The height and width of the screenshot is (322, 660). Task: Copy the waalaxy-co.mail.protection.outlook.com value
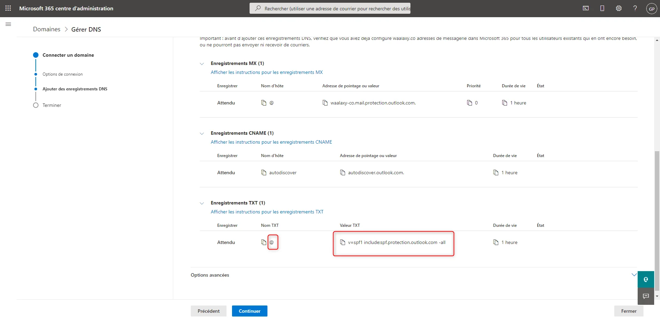(x=325, y=103)
